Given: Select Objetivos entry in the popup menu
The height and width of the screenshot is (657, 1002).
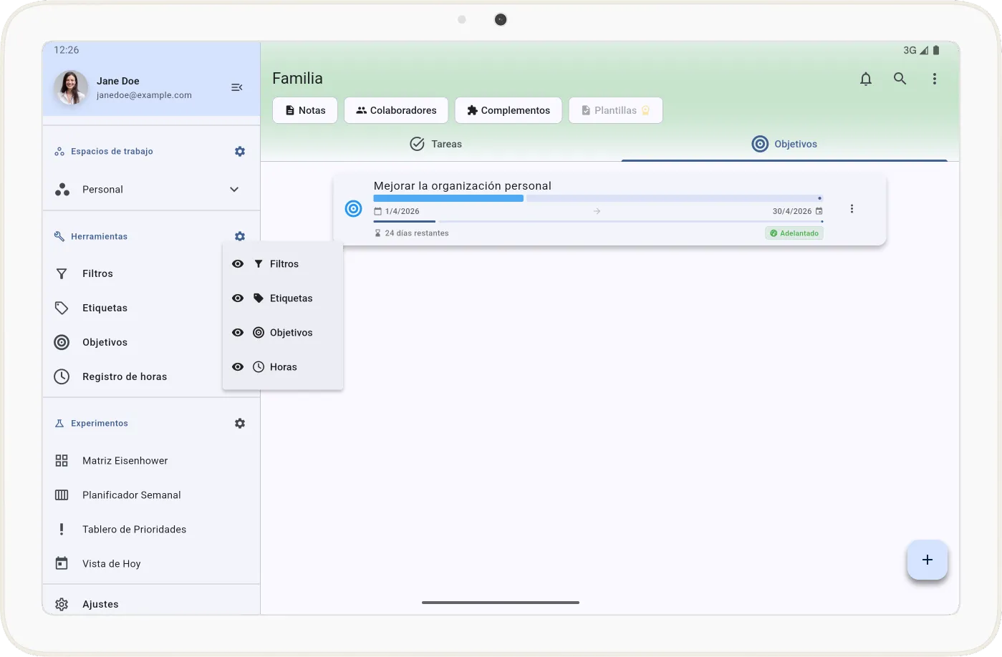Looking at the screenshot, I should point(283,333).
